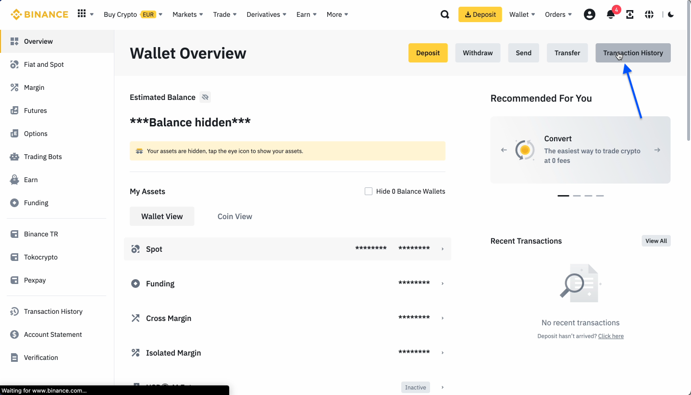Click the Spot wallet row icon
This screenshot has width=691, height=395.
[x=136, y=249]
